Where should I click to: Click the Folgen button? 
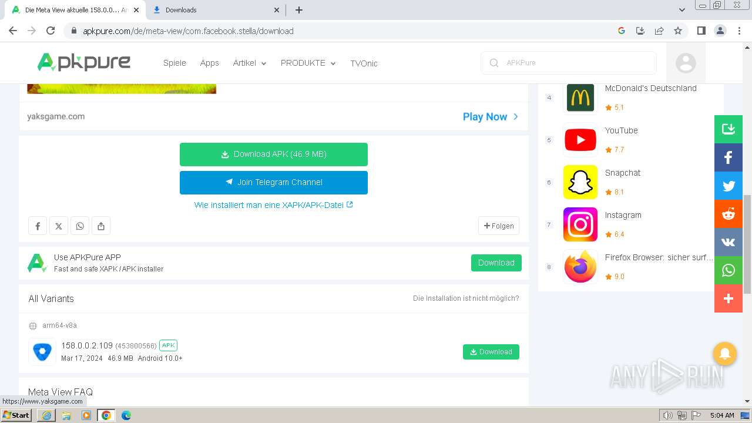click(499, 226)
